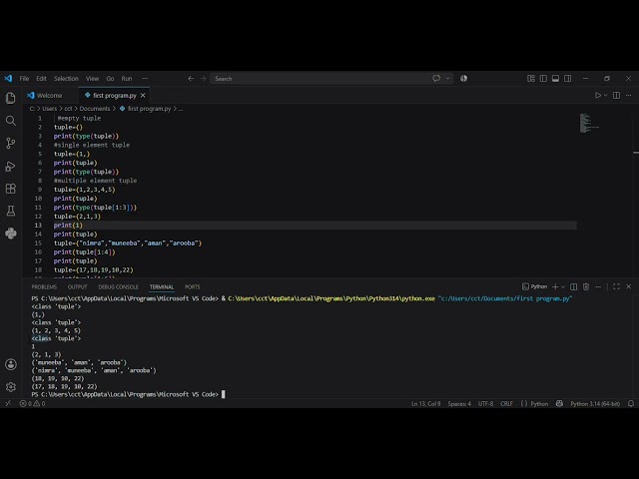Open the Search view in activity bar
The height and width of the screenshot is (479, 639).
click(x=11, y=121)
